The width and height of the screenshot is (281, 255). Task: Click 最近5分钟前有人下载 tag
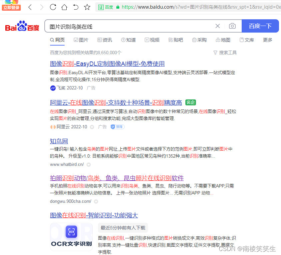click(123, 228)
